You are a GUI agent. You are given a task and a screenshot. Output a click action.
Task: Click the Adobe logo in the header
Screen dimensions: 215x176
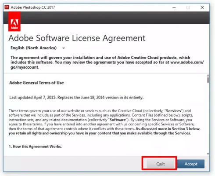pos(14,22)
